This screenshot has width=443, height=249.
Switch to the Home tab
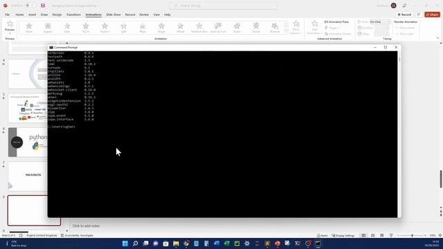pos(19,15)
